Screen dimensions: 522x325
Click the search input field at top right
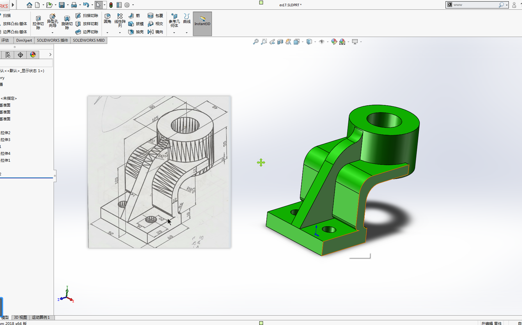477,5
